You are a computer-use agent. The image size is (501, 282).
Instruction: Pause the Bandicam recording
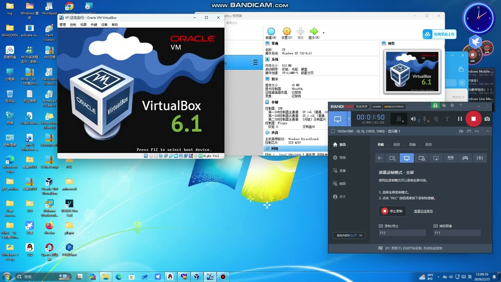[x=460, y=119]
